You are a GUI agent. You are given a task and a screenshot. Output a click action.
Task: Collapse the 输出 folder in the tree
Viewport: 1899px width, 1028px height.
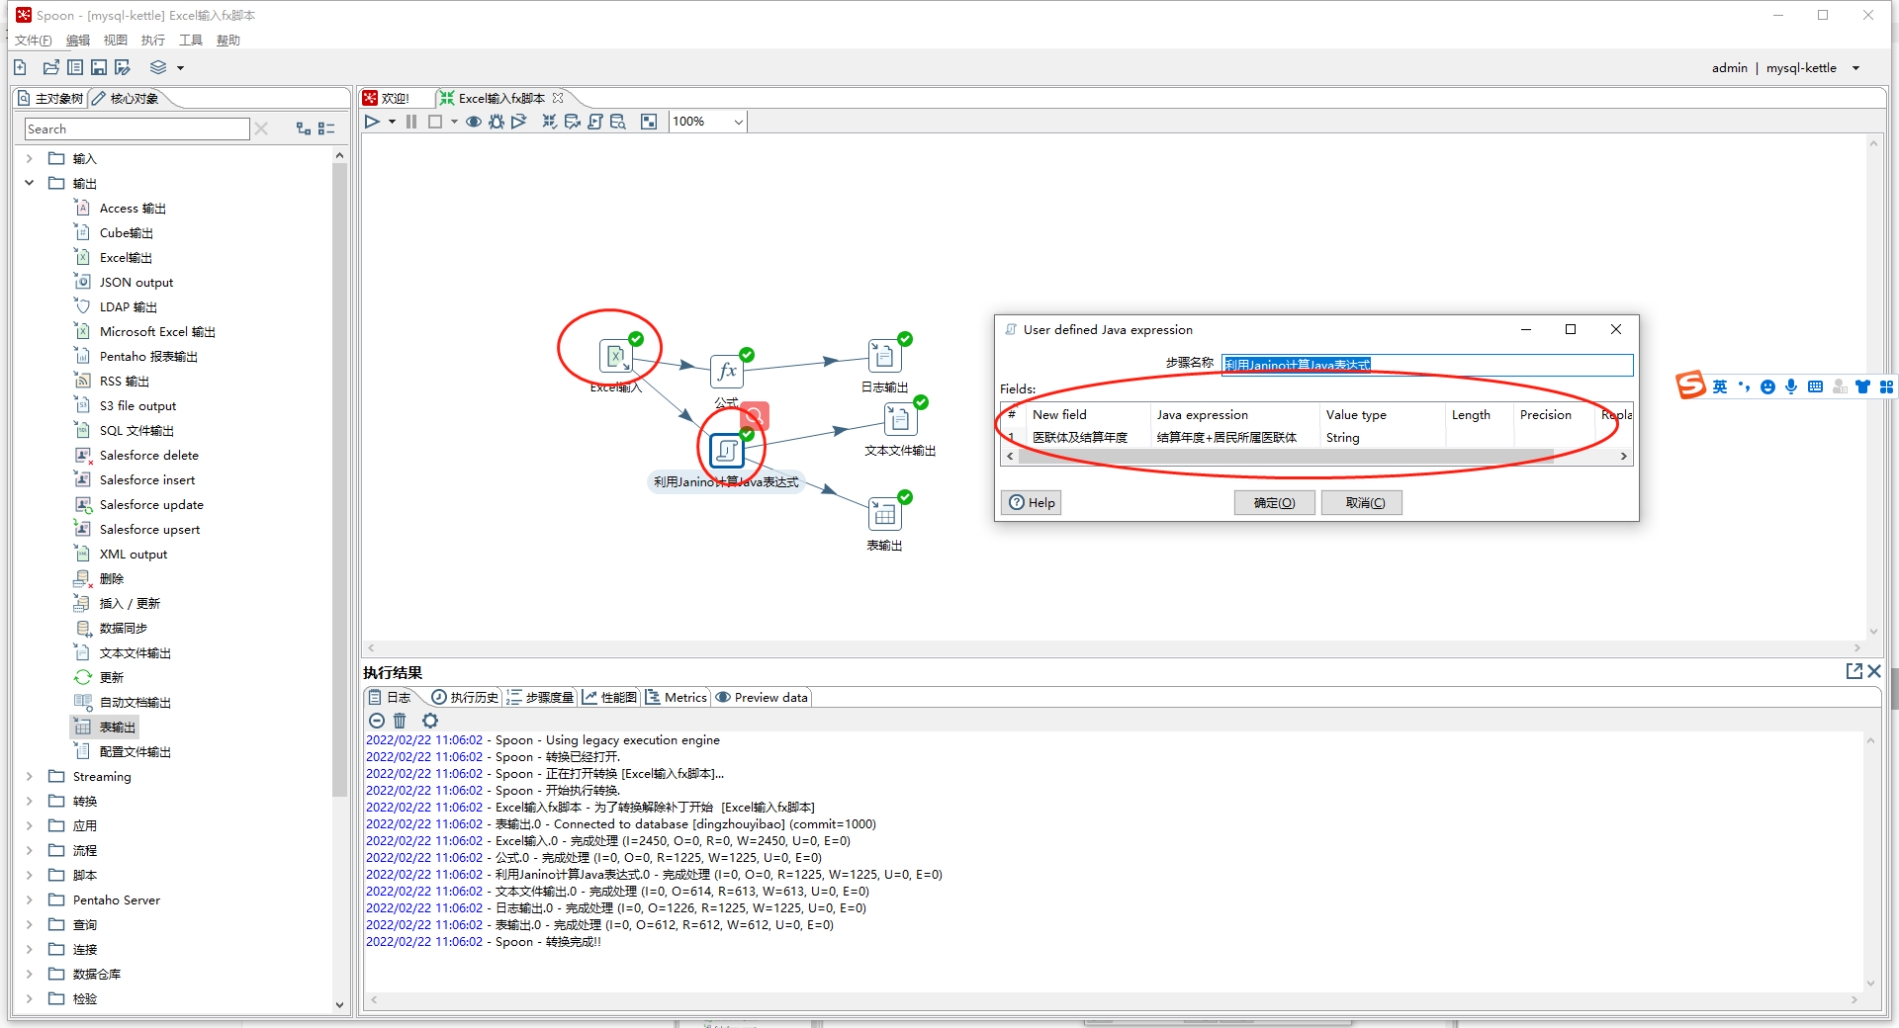click(x=29, y=183)
